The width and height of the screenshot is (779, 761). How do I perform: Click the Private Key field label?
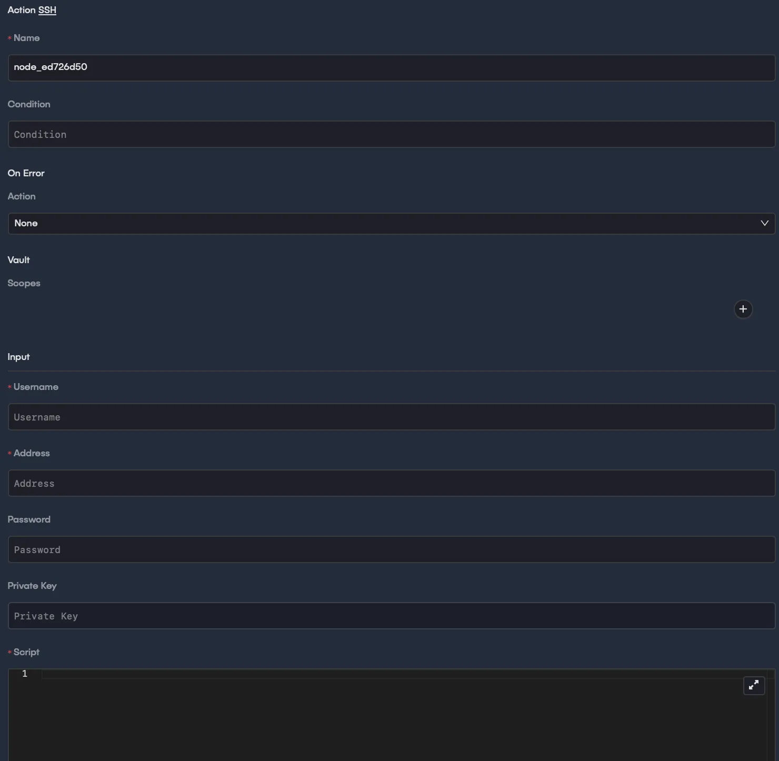tap(32, 586)
